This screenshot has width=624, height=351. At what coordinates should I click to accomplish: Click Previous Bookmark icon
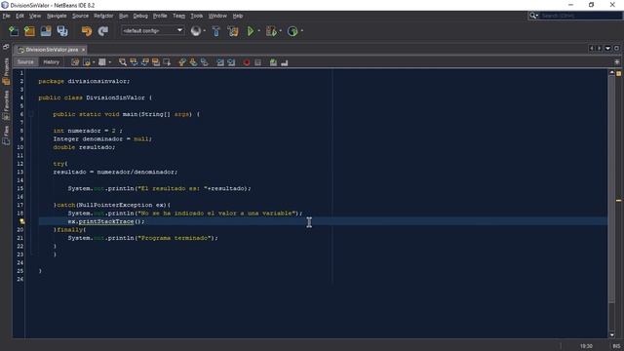coord(182,62)
